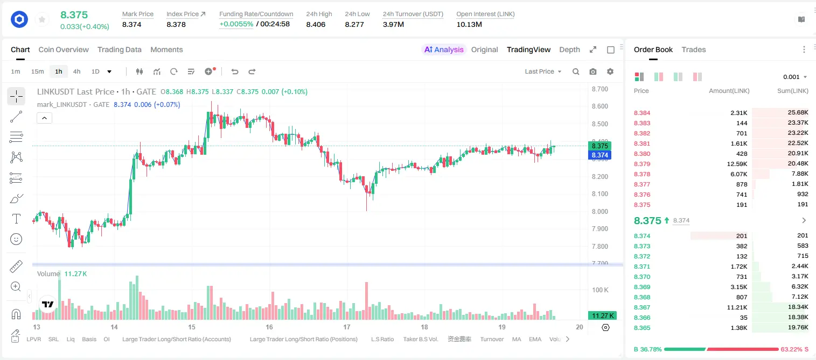Open the Last Price dropdown

[x=543, y=71]
